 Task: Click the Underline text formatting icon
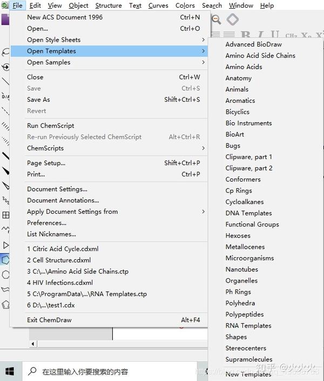coord(275,35)
